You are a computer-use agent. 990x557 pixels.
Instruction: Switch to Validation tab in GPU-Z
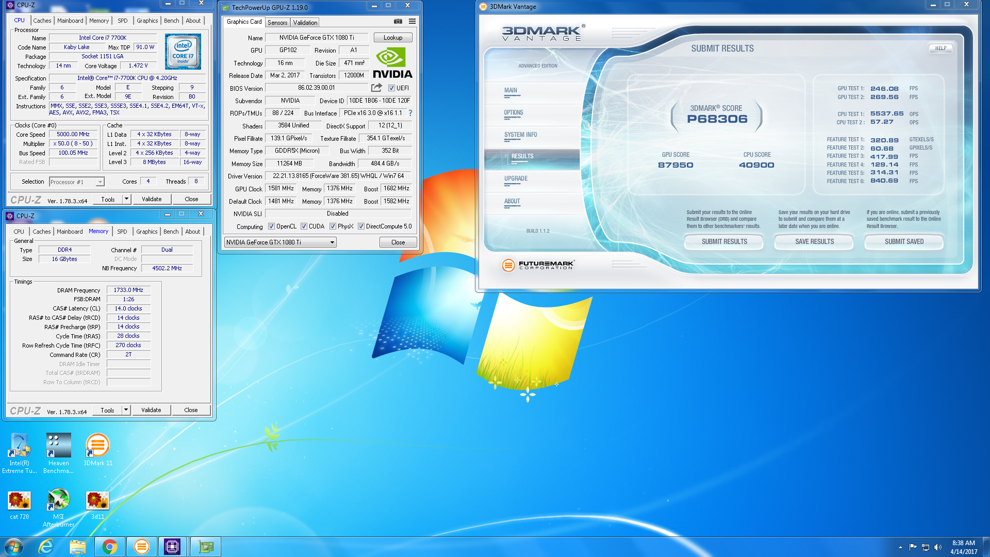pyautogui.click(x=305, y=23)
